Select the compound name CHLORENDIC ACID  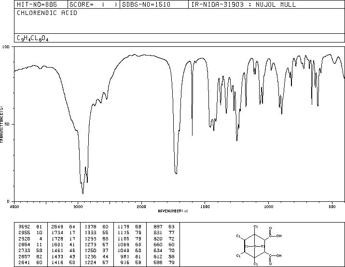(x=47, y=13)
